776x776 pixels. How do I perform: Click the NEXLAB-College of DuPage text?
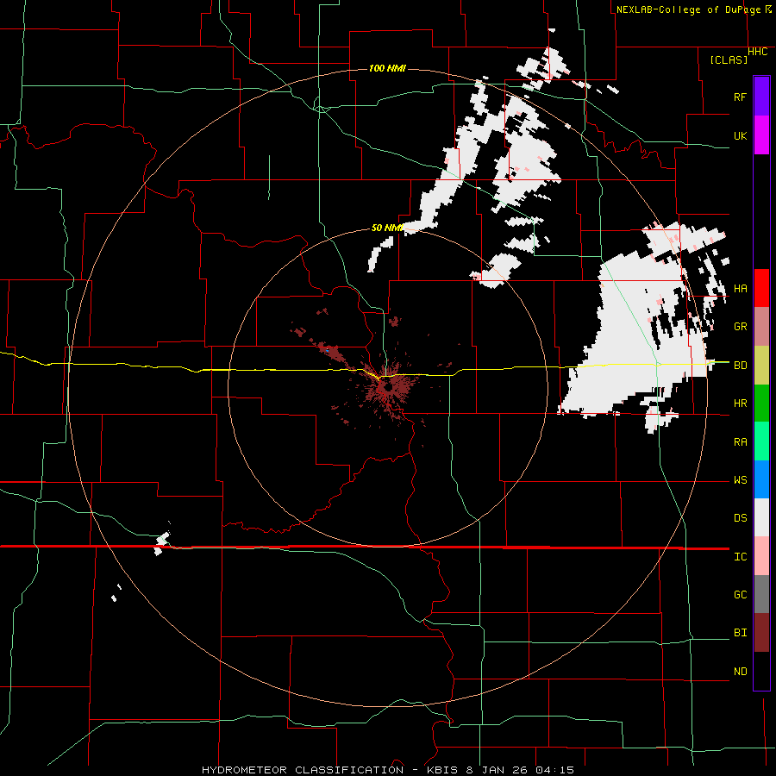[x=688, y=9]
